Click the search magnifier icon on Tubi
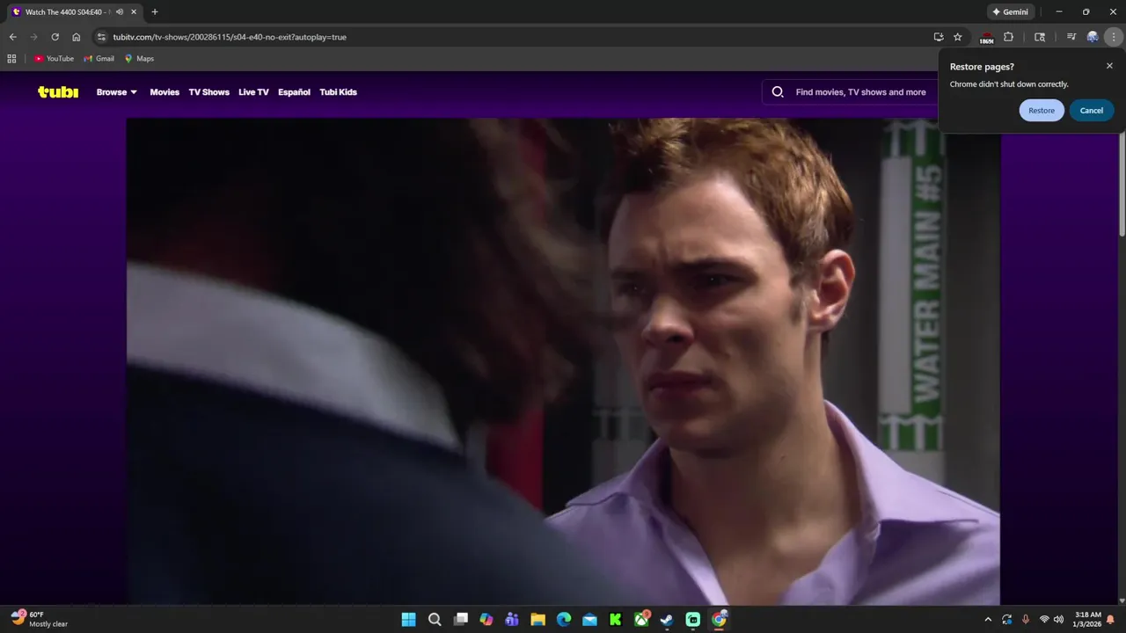Viewport: 1126px width, 633px height. pyautogui.click(x=778, y=91)
